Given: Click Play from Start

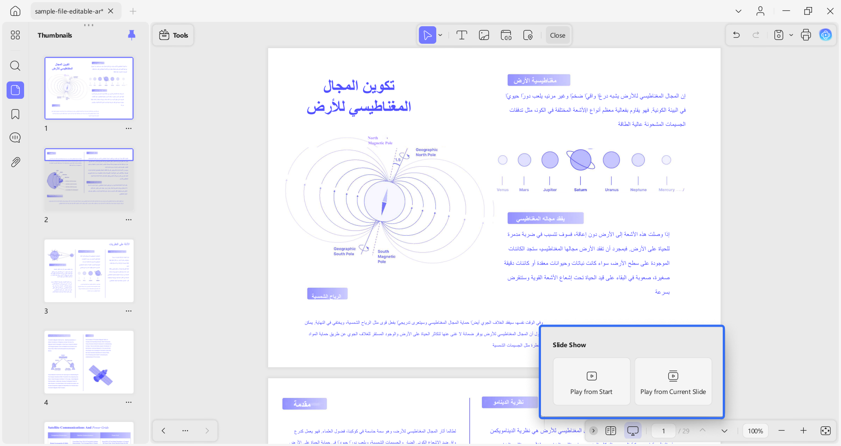Looking at the screenshot, I should [x=591, y=381].
